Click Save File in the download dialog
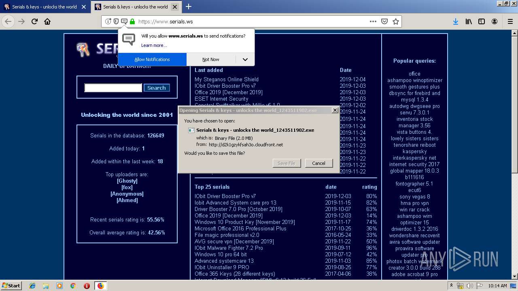 (x=287, y=163)
